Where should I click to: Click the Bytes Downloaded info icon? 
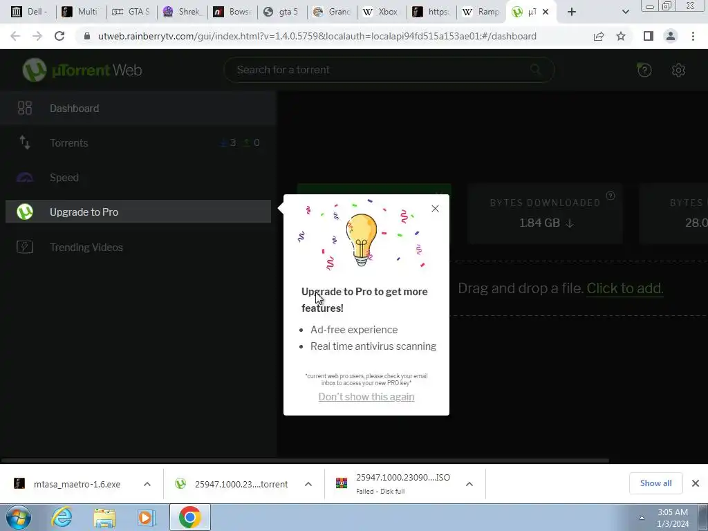tap(611, 196)
